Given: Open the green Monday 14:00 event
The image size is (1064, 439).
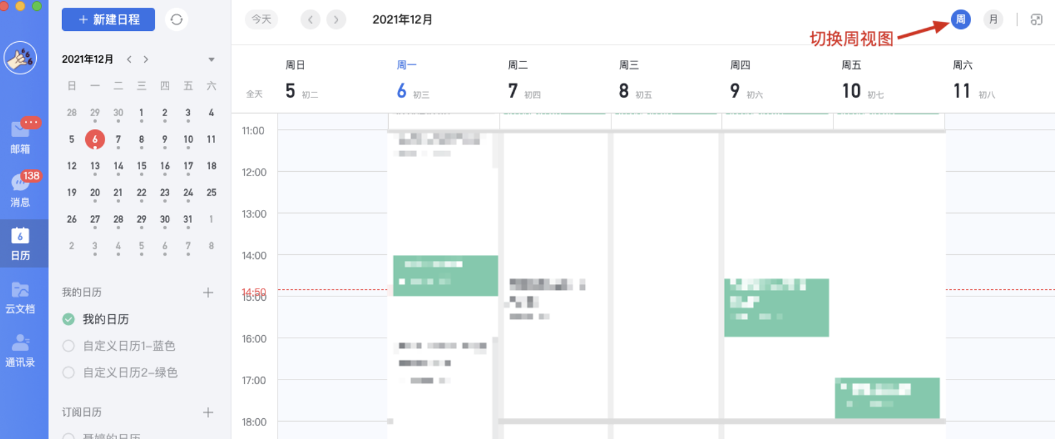Looking at the screenshot, I should click(x=445, y=276).
